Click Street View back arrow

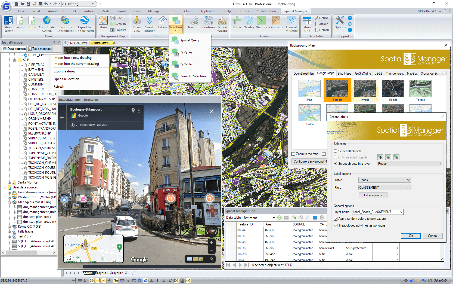[62, 117]
